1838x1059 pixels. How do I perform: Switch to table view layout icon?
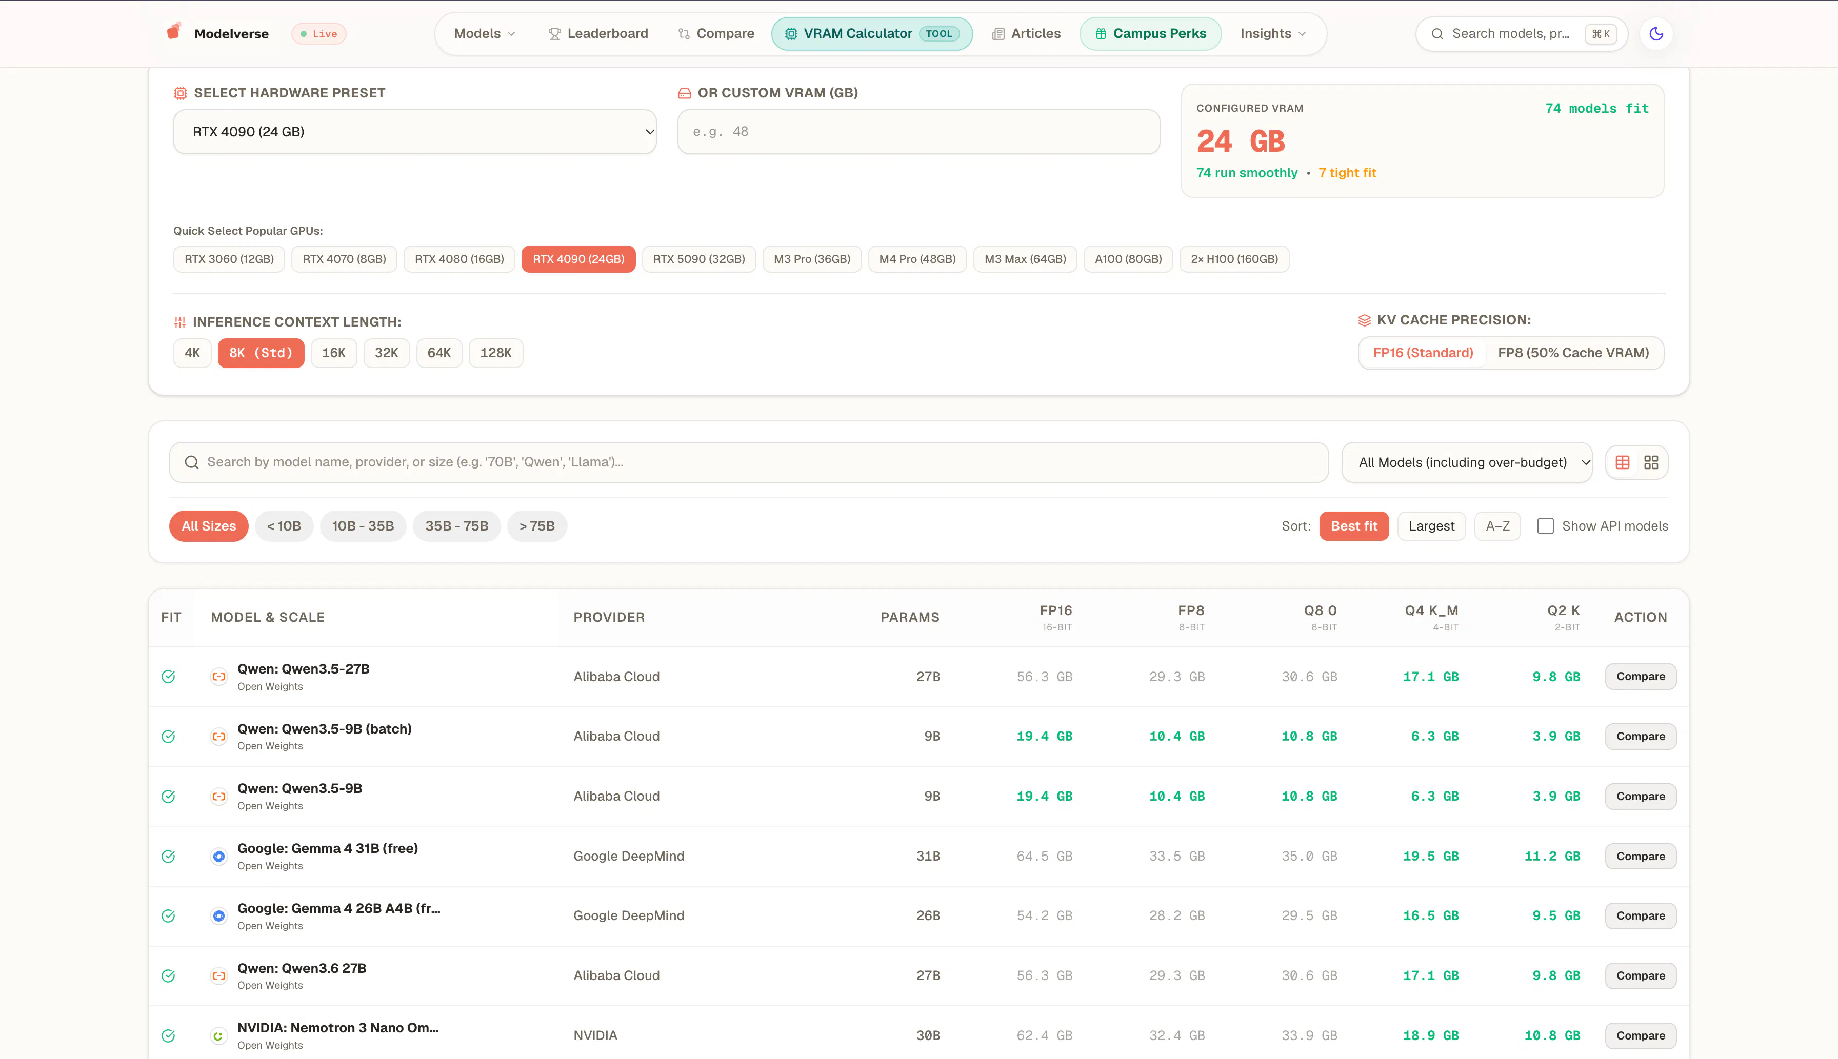[1623, 462]
